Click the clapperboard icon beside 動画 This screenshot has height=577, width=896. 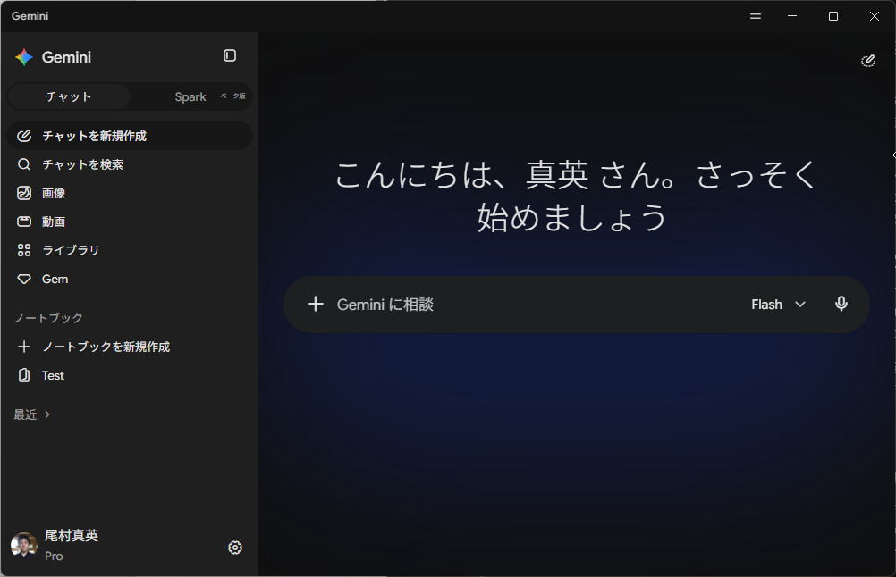[x=24, y=222]
